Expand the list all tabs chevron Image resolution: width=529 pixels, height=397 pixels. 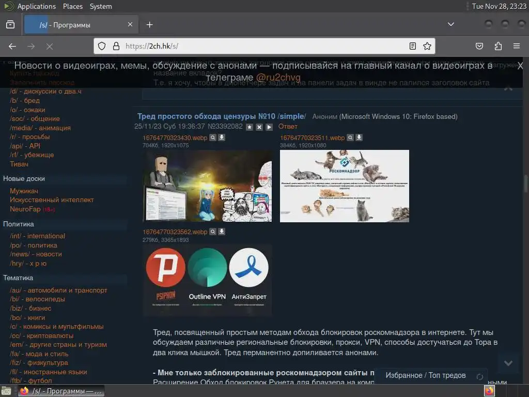tap(450, 24)
